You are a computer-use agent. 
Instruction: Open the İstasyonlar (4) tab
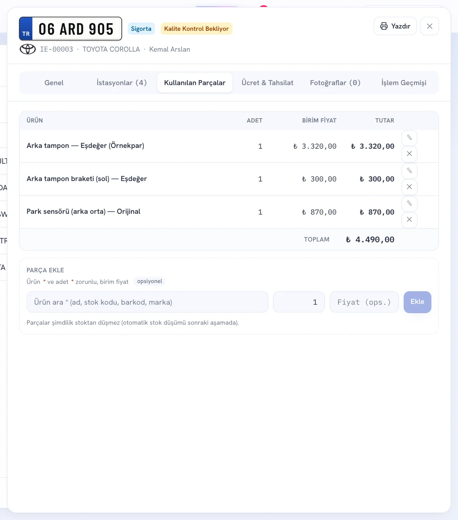122,83
